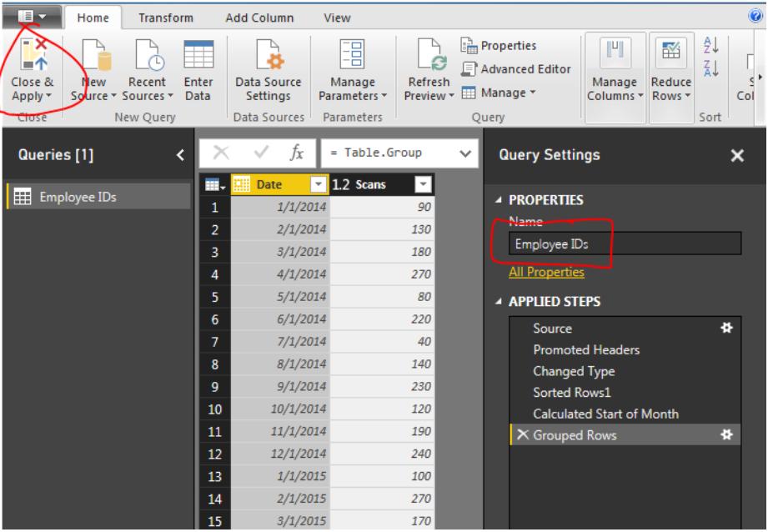Click the query Name input field
Screen dimensions: 768x532
[x=624, y=243]
